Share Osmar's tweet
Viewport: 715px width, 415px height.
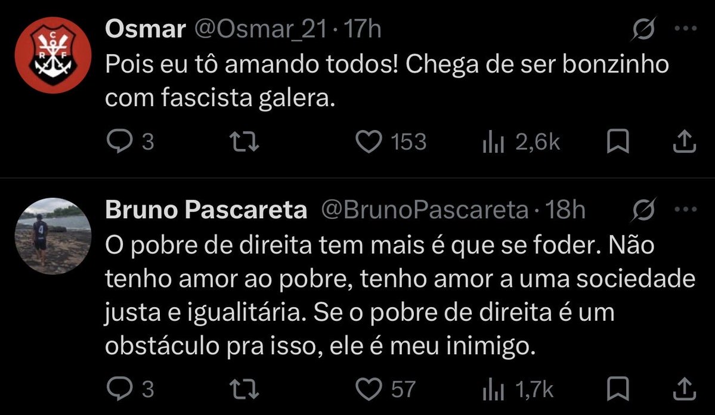point(685,141)
